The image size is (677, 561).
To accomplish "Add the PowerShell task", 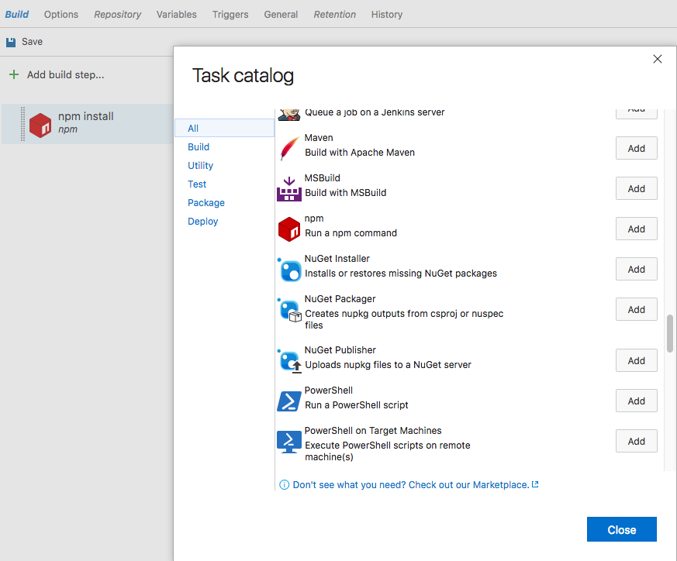I will 637,401.
